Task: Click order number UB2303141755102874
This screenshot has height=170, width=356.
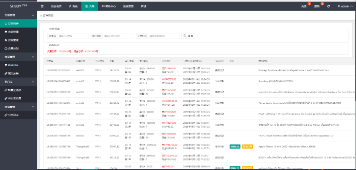Action: point(58,103)
